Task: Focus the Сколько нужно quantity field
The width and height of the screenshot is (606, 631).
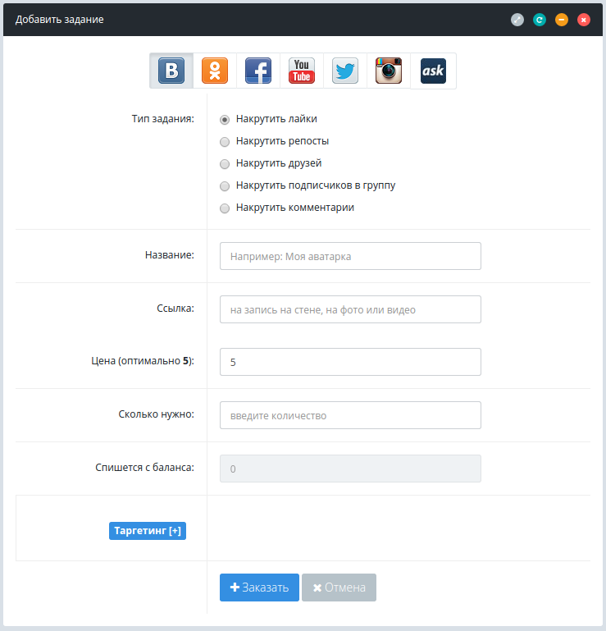Action: coord(350,415)
